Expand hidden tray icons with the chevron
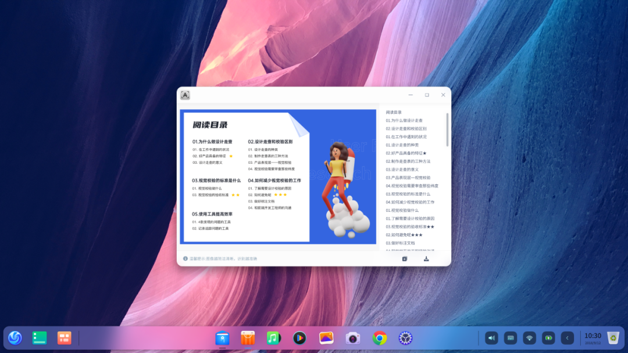628x353 pixels. tap(568, 337)
